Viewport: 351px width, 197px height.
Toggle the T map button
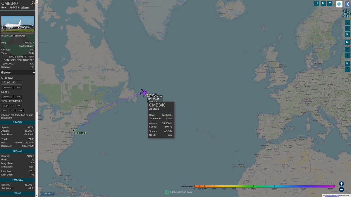click(330, 4)
